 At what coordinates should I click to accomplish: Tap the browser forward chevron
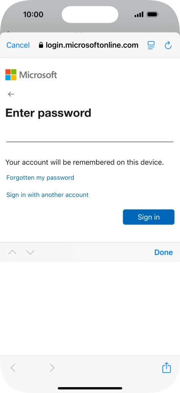52,368
